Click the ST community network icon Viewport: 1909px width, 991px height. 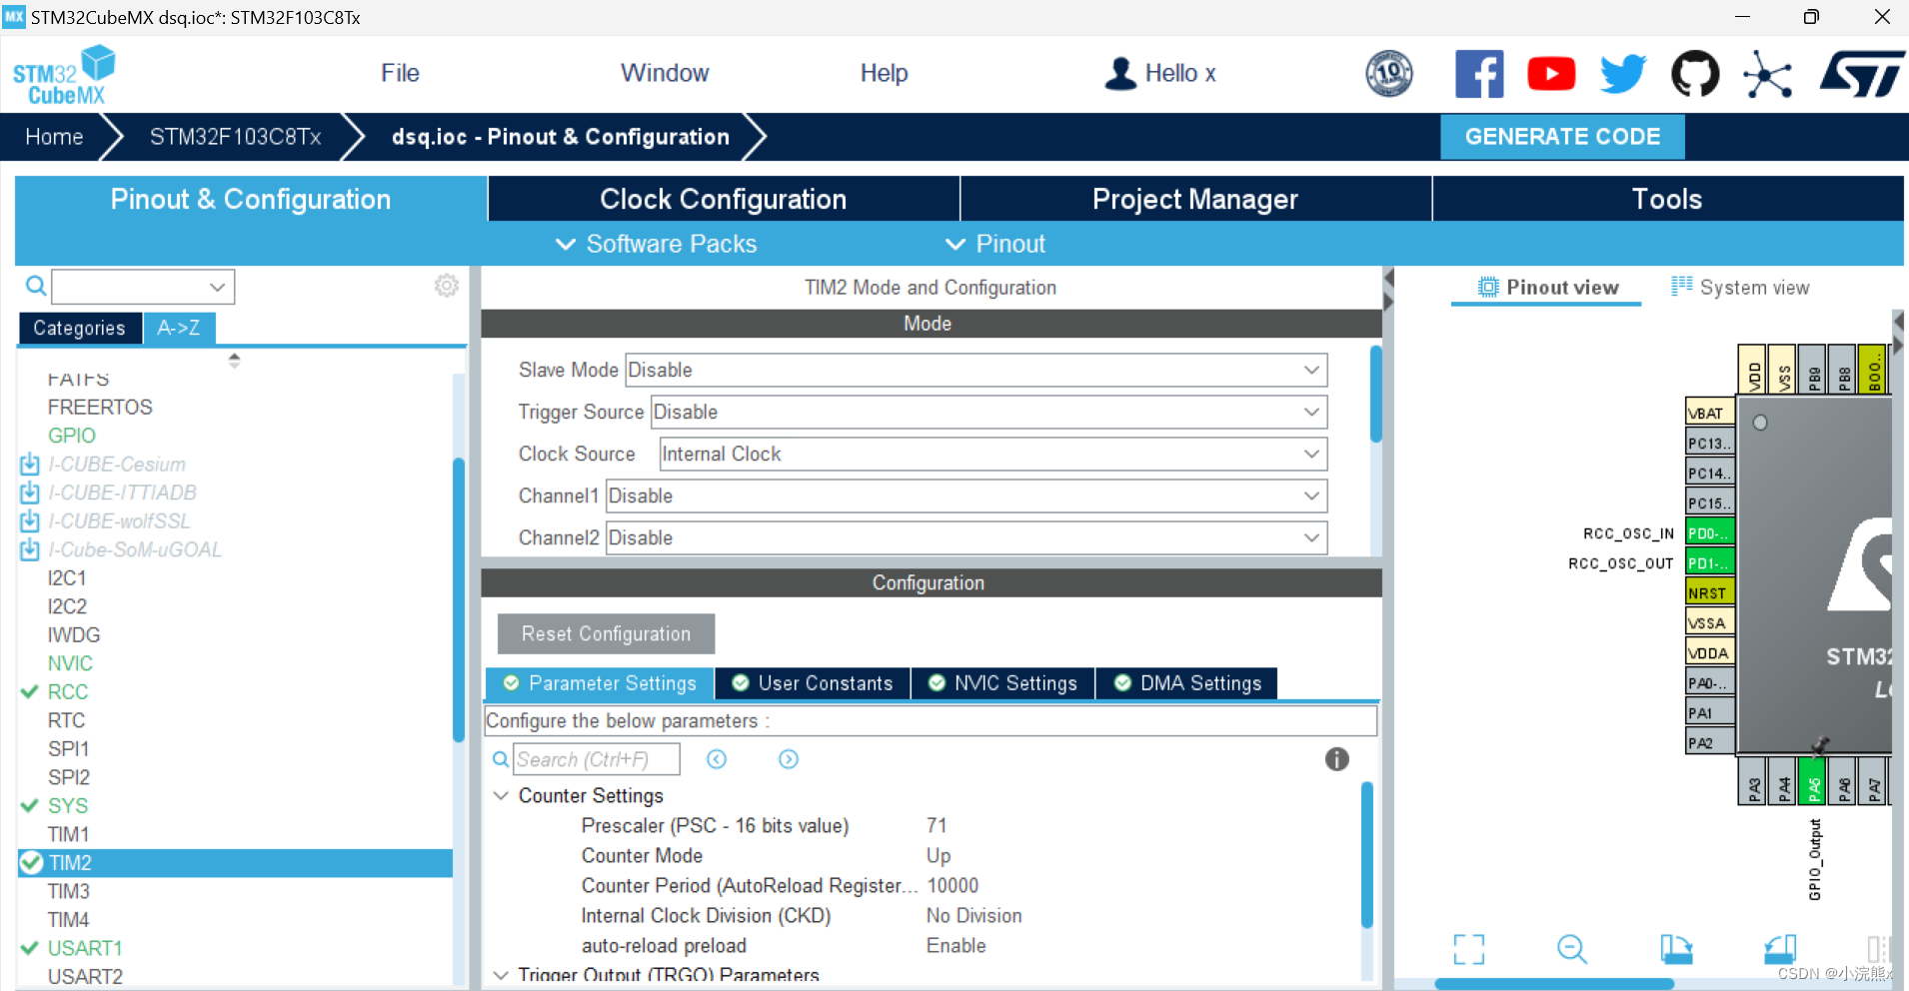[1767, 75]
